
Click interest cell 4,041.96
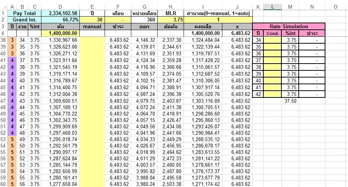coord(144,133)
